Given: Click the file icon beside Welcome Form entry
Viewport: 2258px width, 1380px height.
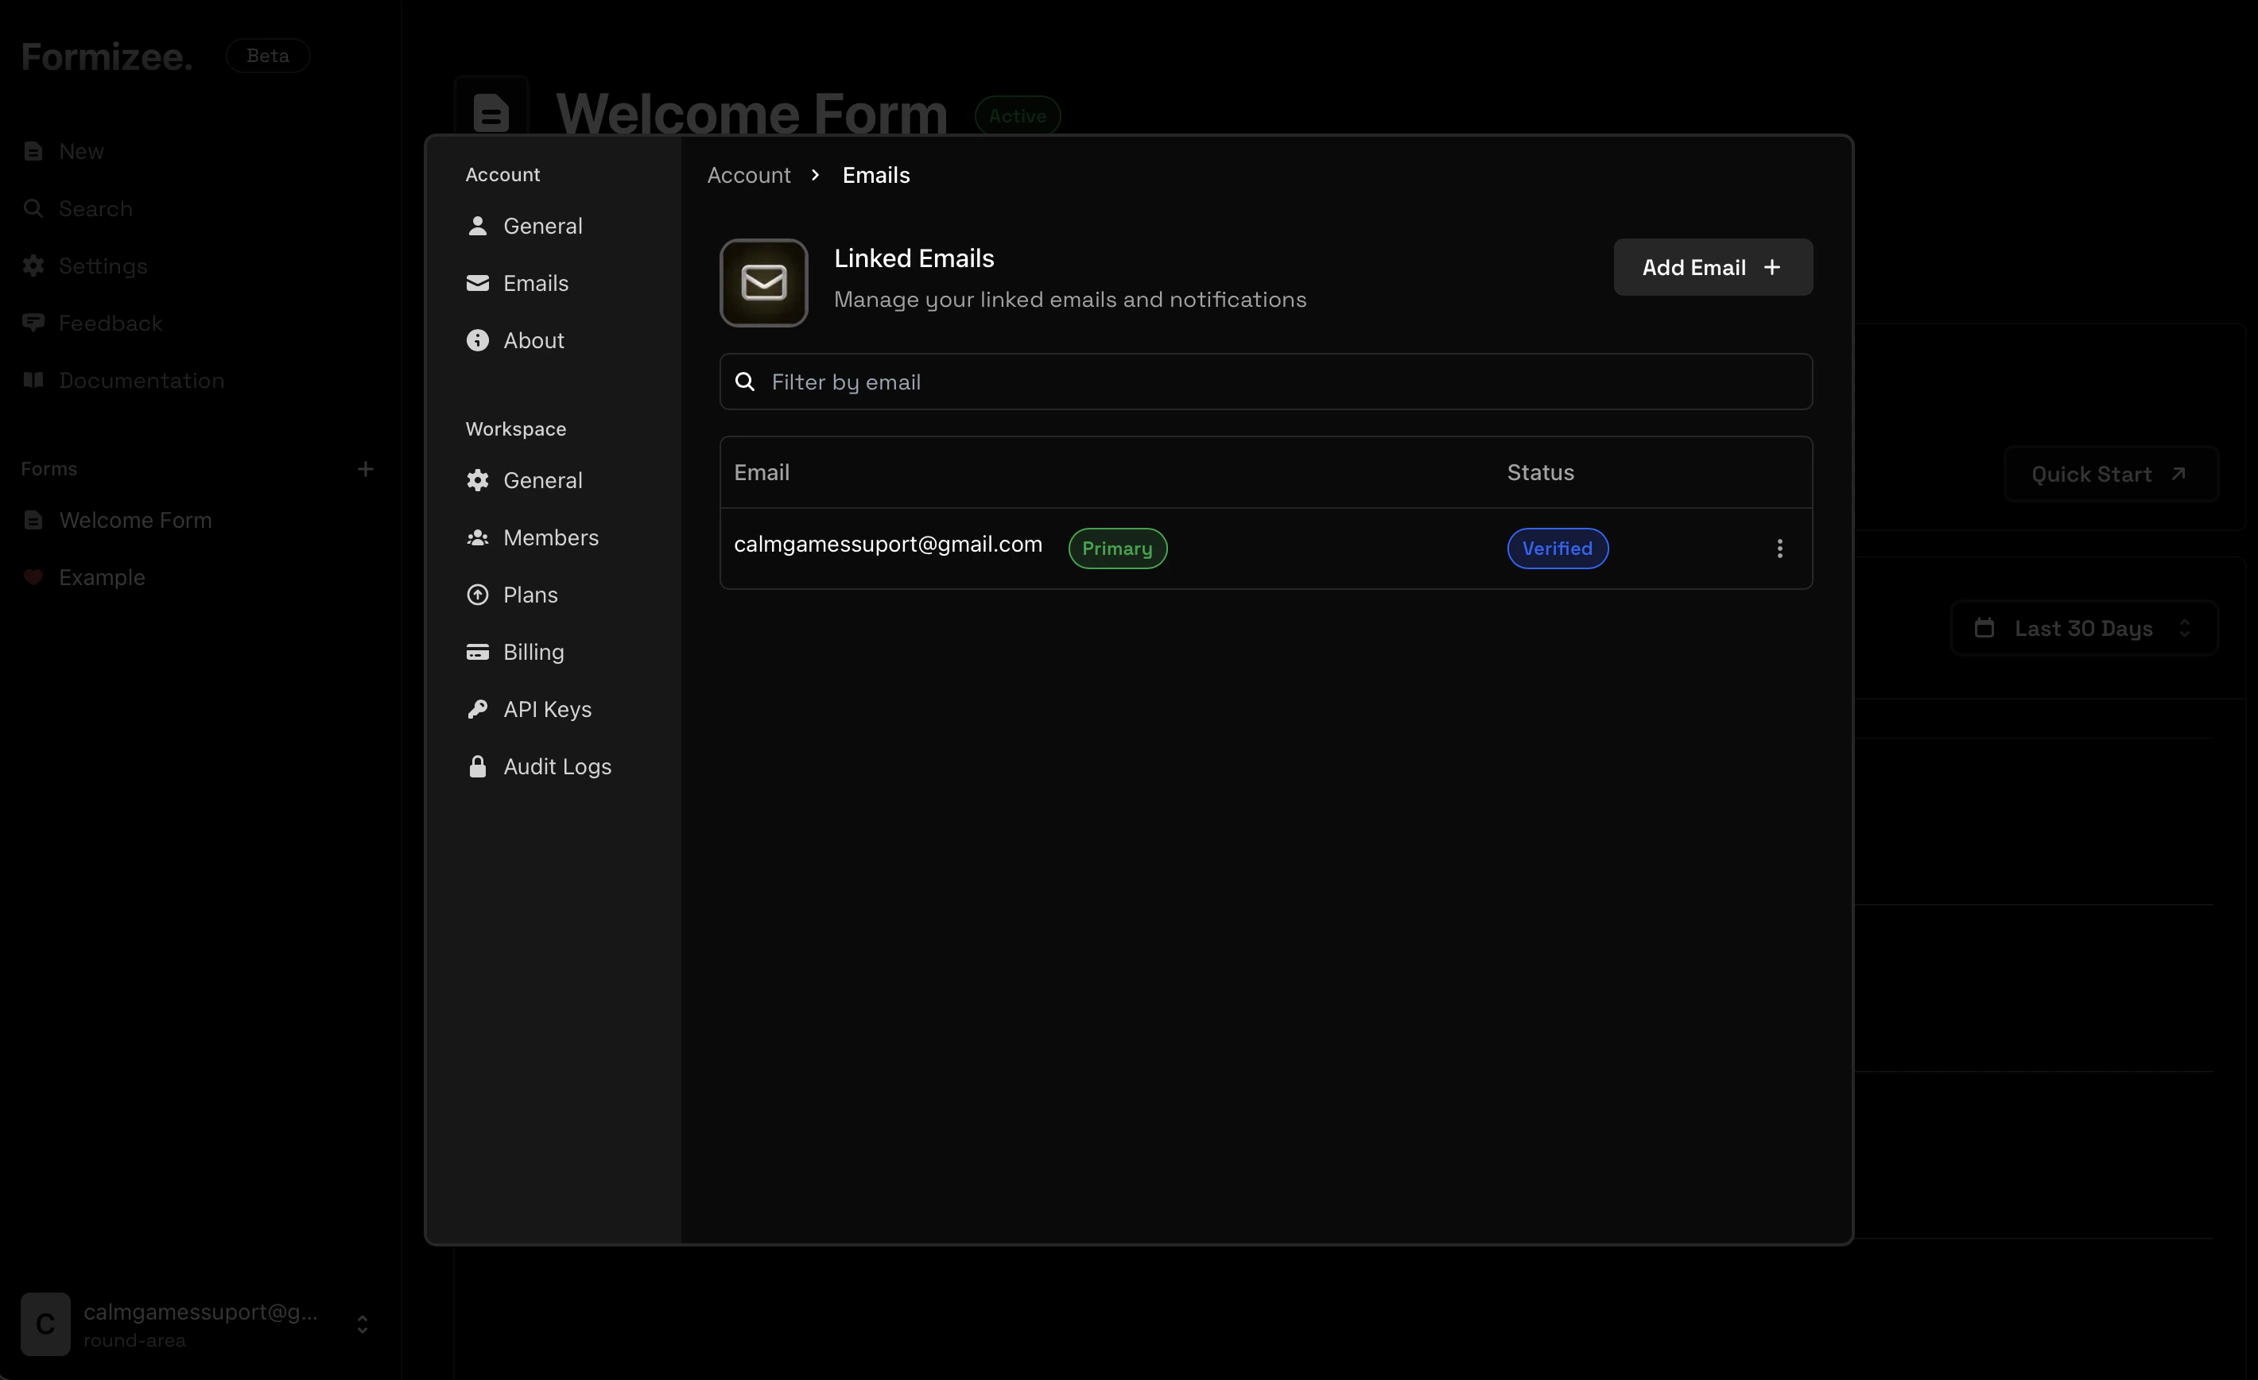Looking at the screenshot, I should [x=33, y=521].
